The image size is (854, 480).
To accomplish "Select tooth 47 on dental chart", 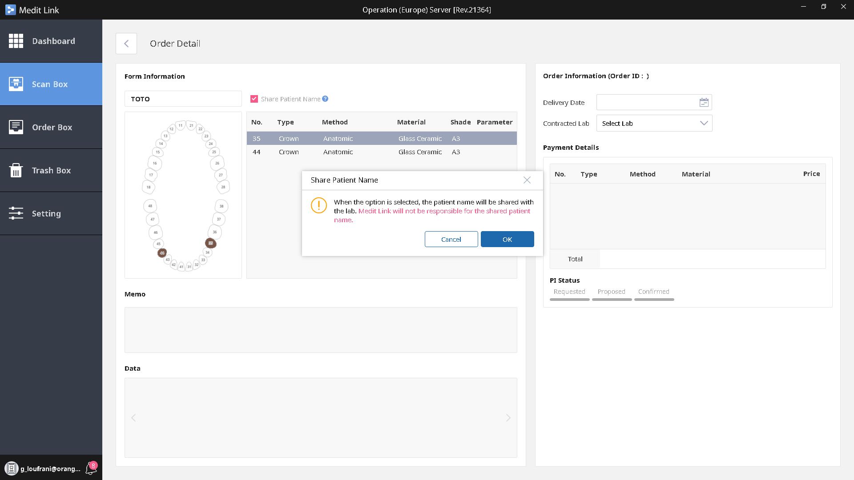I will pos(153,219).
